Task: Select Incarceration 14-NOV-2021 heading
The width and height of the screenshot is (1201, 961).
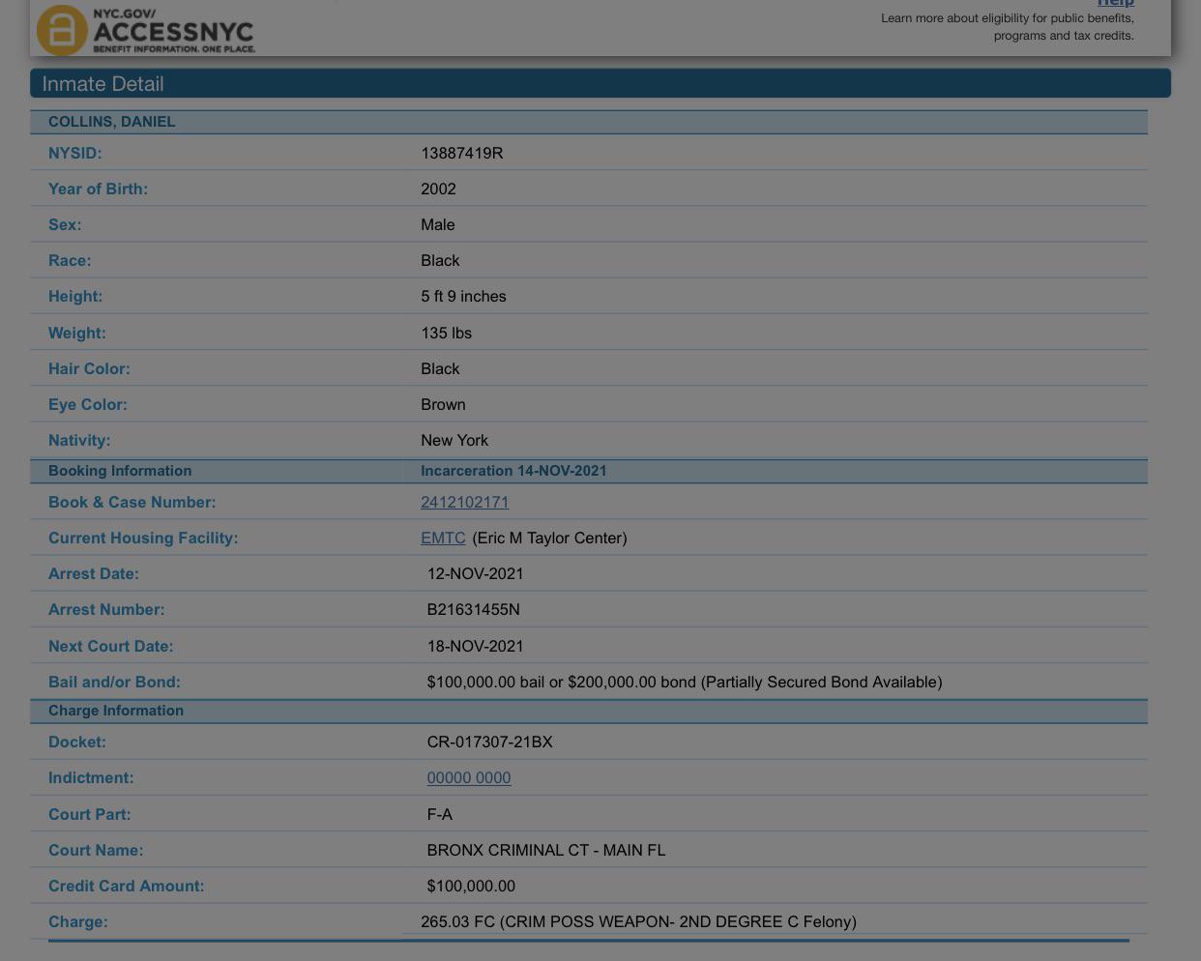Action: pyautogui.click(x=513, y=471)
